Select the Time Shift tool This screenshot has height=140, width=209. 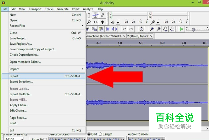[x=95, y=22]
